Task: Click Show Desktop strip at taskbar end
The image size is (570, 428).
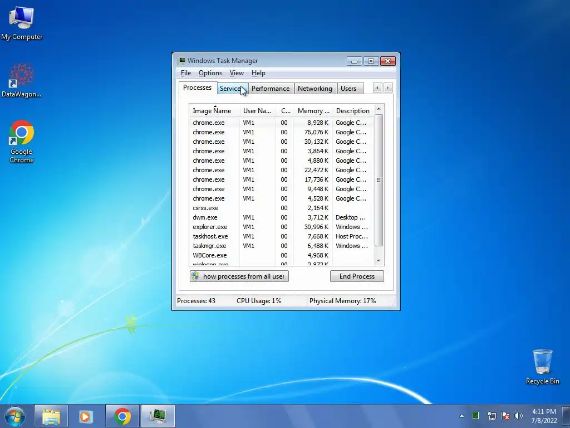Action: pyautogui.click(x=566, y=416)
